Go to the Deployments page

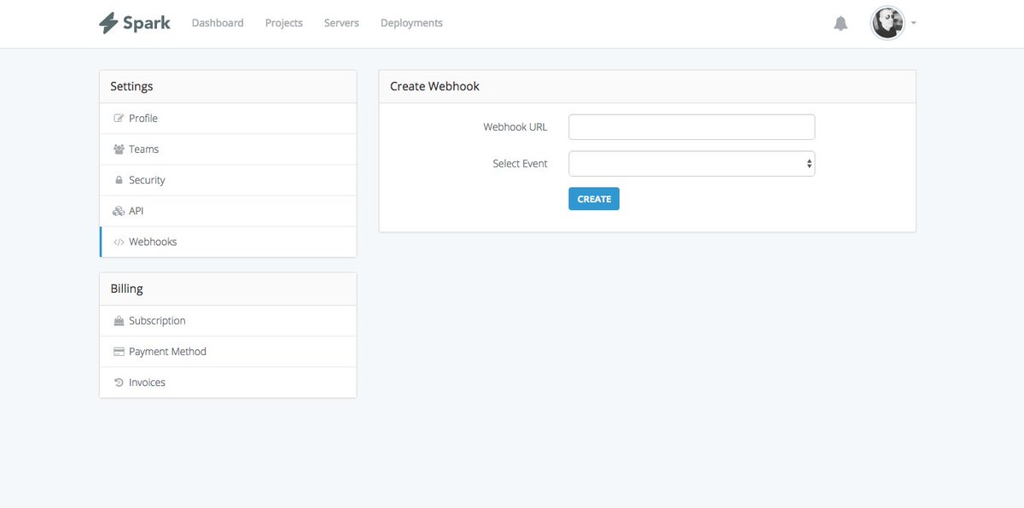(411, 22)
